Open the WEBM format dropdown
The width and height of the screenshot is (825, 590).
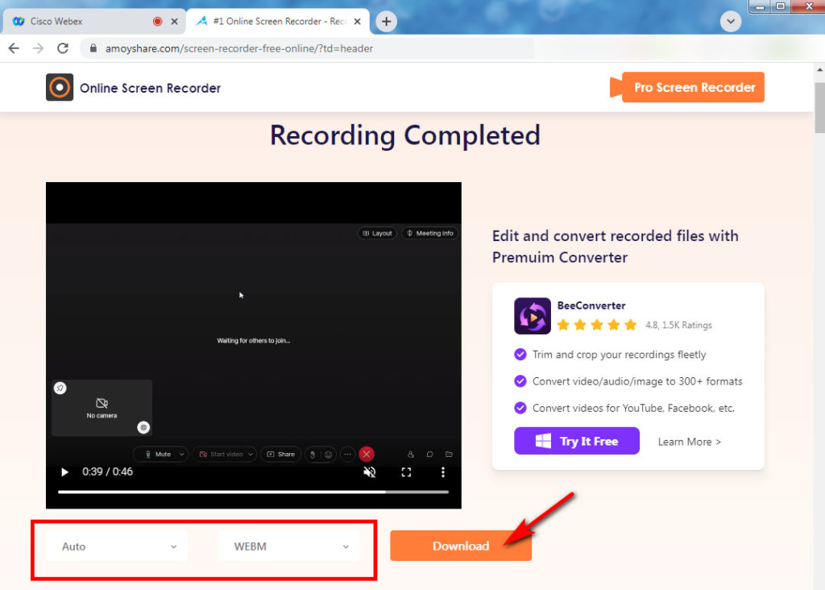pyautogui.click(x=288, y=546)
